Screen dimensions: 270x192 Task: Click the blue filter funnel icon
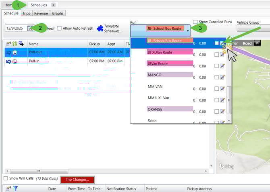pos(15,188)
